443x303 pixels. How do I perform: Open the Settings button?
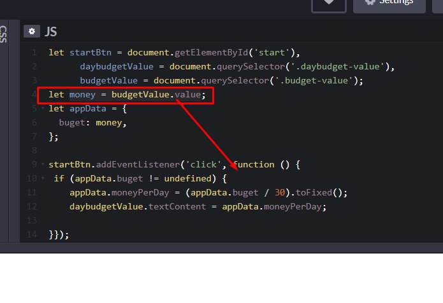tap(389, 4)
